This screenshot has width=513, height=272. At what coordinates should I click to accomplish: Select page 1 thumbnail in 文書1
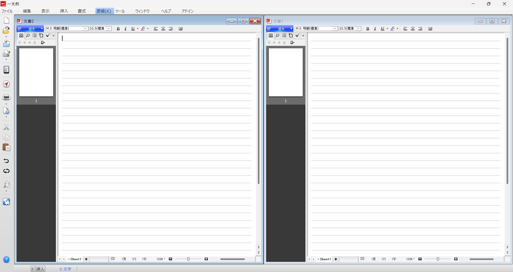(x=286, y=72)
